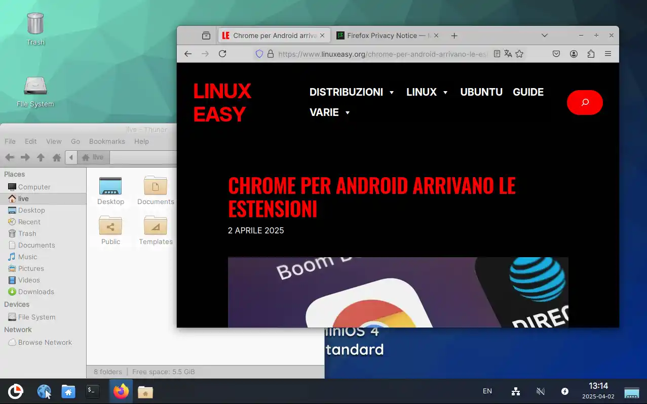Open the taskbar start menu logo

(x=16, y=391)
